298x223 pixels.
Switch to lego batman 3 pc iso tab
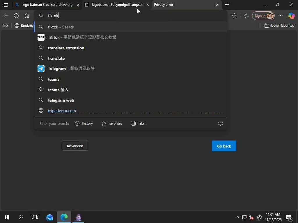click(x=47, y=5)
